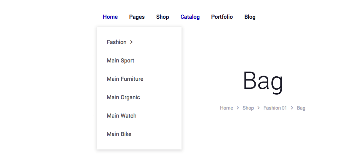This screenshot has width=350, height=164.
Task: Select Main Bike menu entry
Action: coord(119,134)
